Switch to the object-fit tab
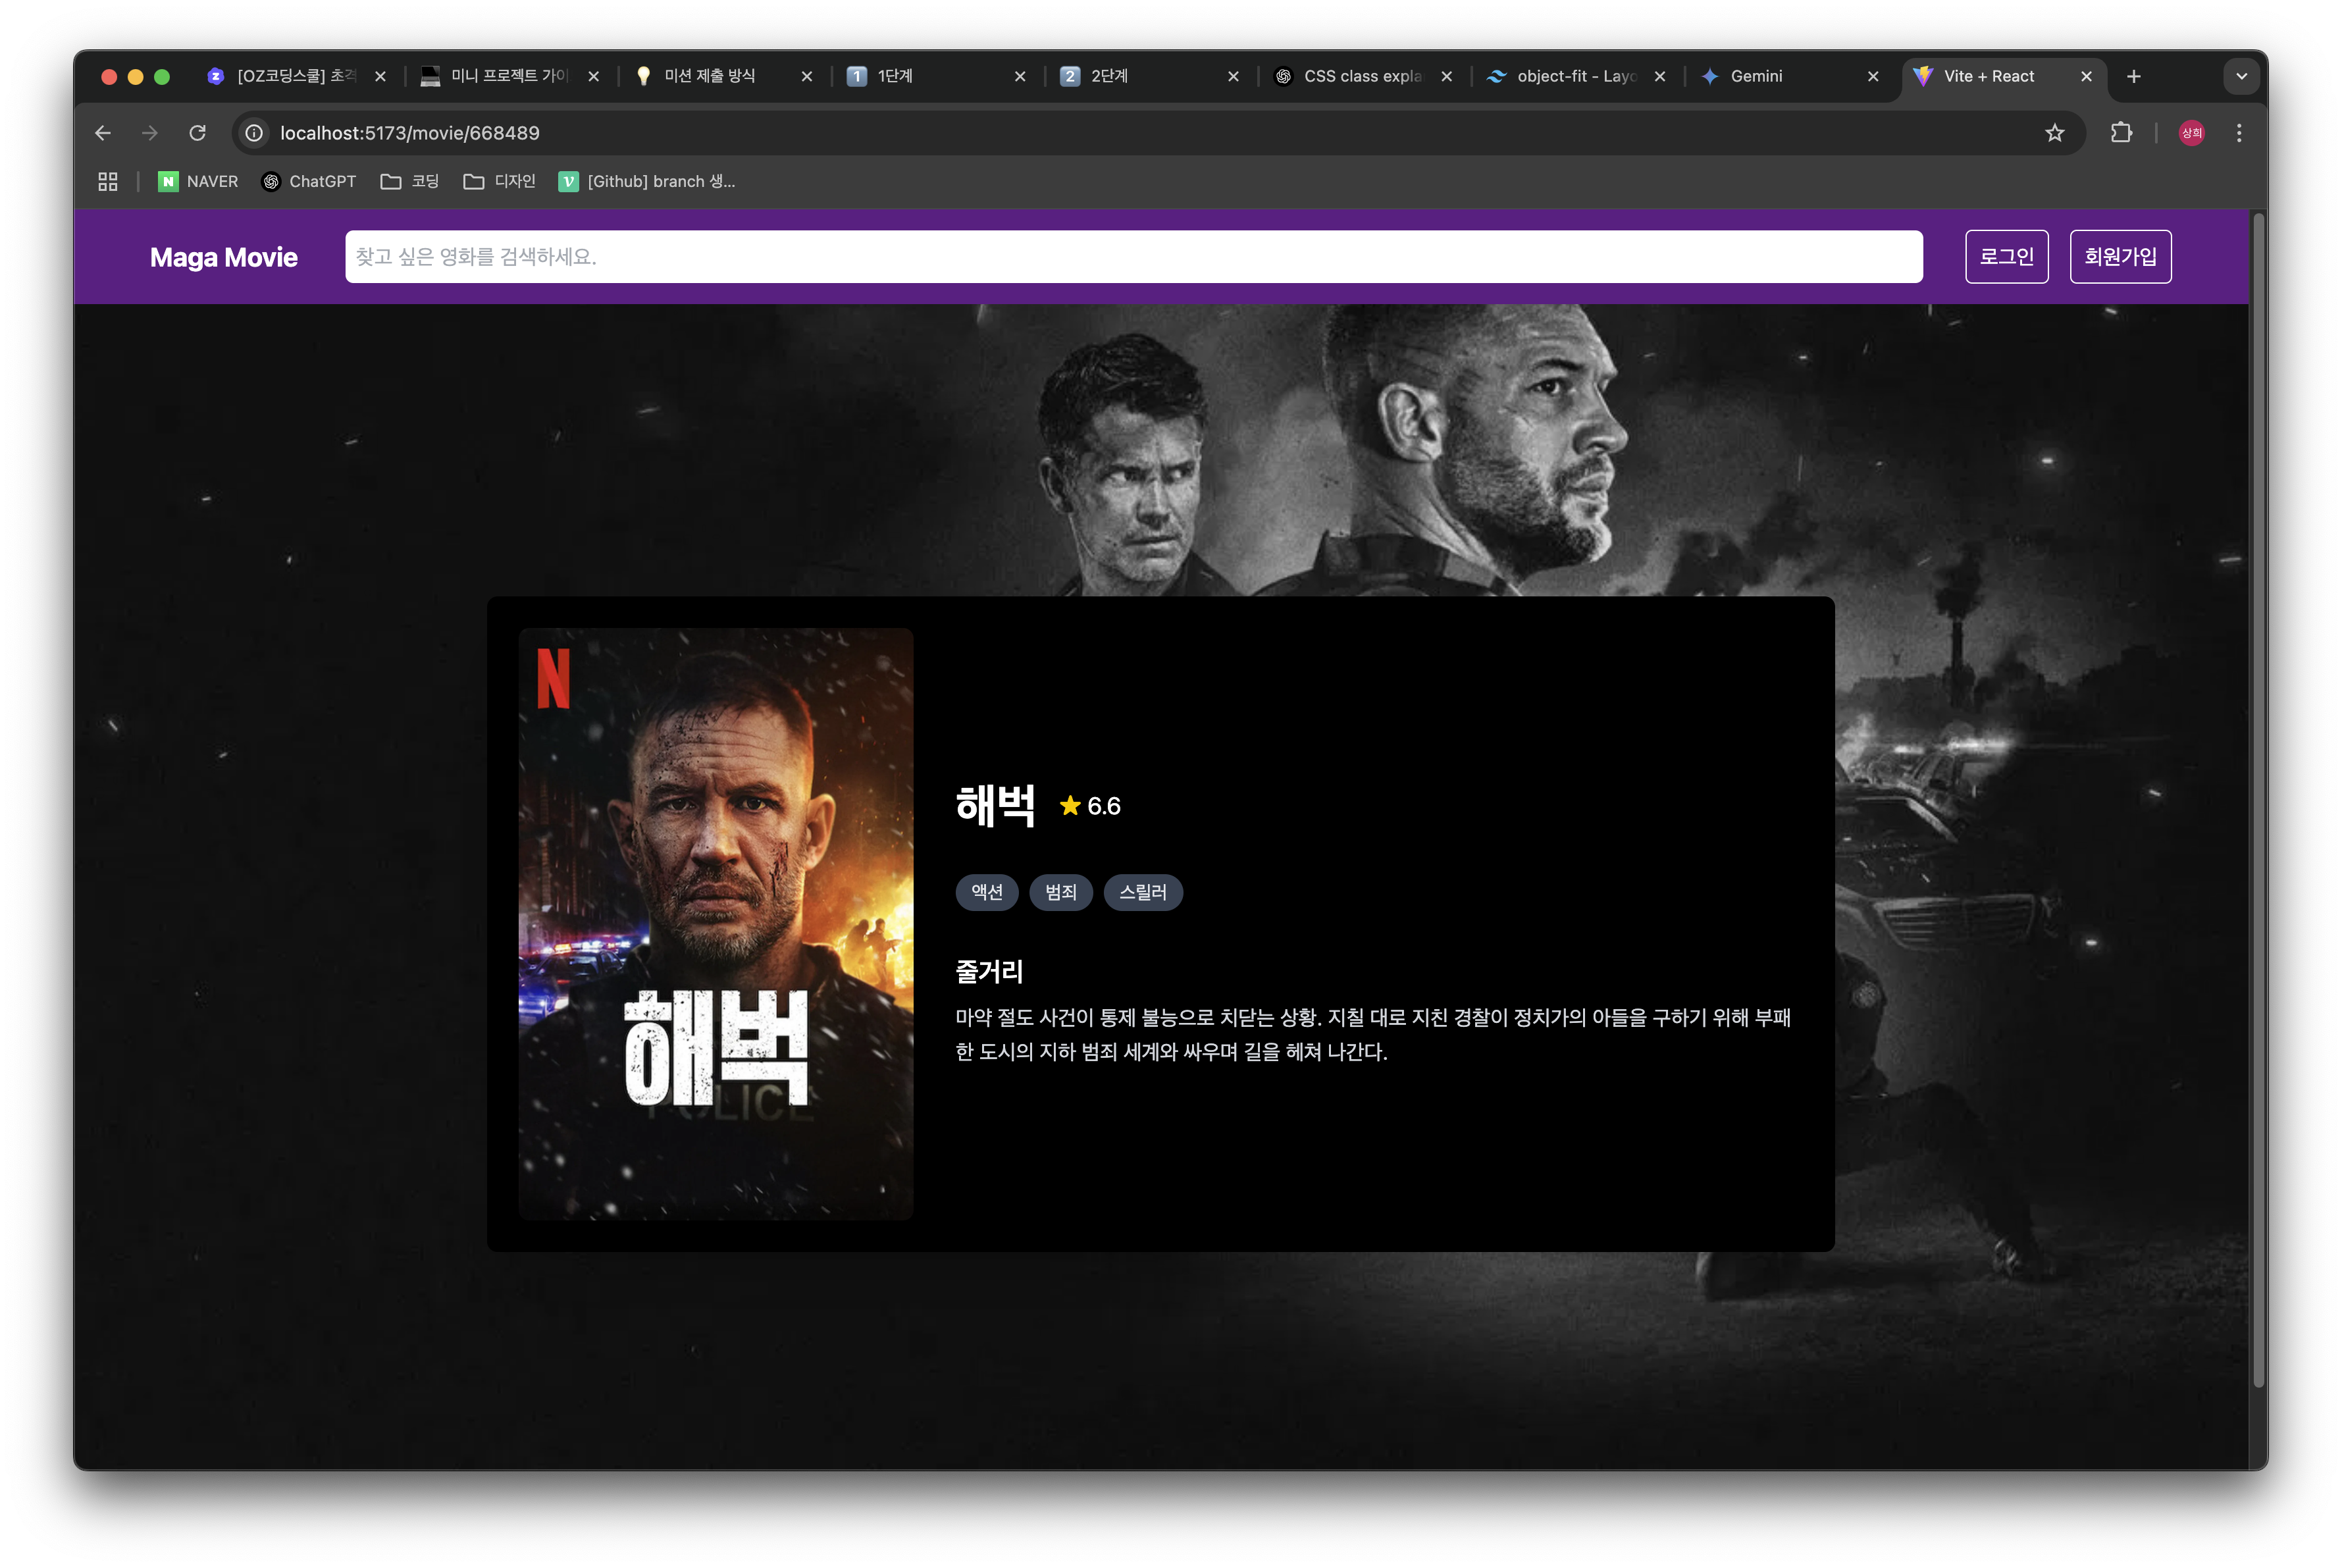Image resolution: width=2342 pixels, height=1568 pixels. [1562, 76]
